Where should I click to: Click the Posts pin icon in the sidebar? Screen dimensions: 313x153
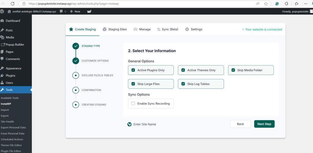point(2,30)
